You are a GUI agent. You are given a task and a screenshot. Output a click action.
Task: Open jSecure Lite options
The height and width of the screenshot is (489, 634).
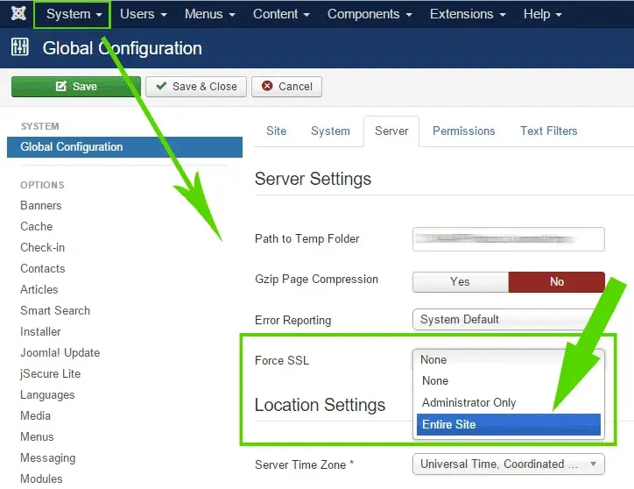(x=50, y=374)
